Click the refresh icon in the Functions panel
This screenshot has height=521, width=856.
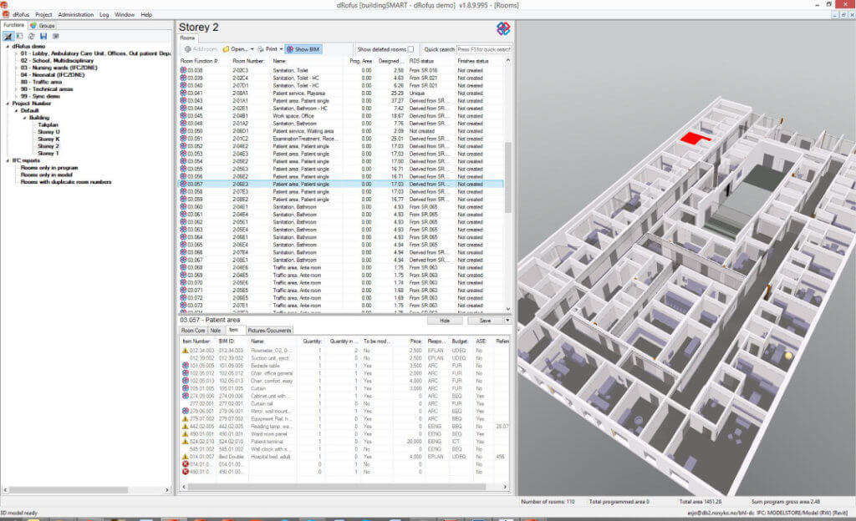click(x=31, y=36)
